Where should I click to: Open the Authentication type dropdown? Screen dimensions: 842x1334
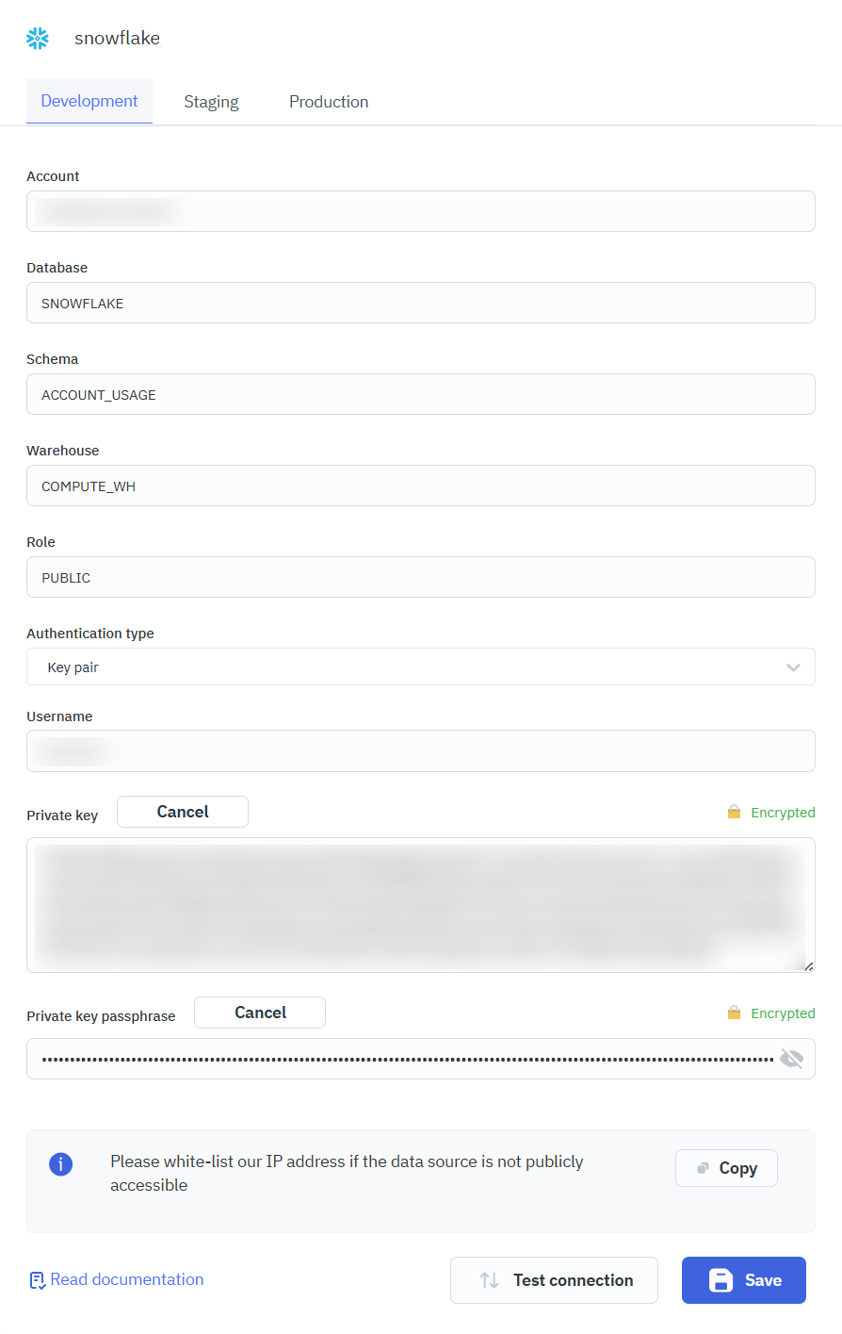[x=421, y=667]
